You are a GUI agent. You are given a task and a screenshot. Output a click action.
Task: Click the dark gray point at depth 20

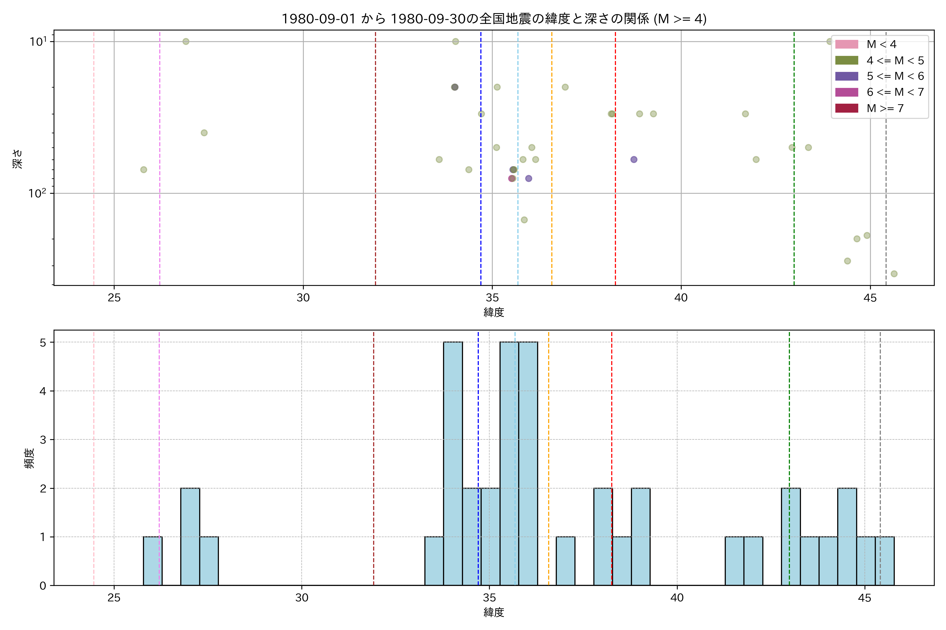455,87
